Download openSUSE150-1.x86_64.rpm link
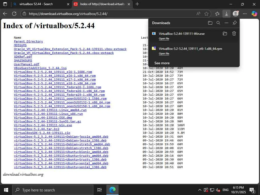 point(62,106)
